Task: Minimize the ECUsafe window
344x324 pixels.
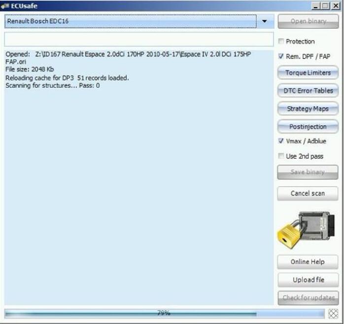Action: click(x=315, y=6)
